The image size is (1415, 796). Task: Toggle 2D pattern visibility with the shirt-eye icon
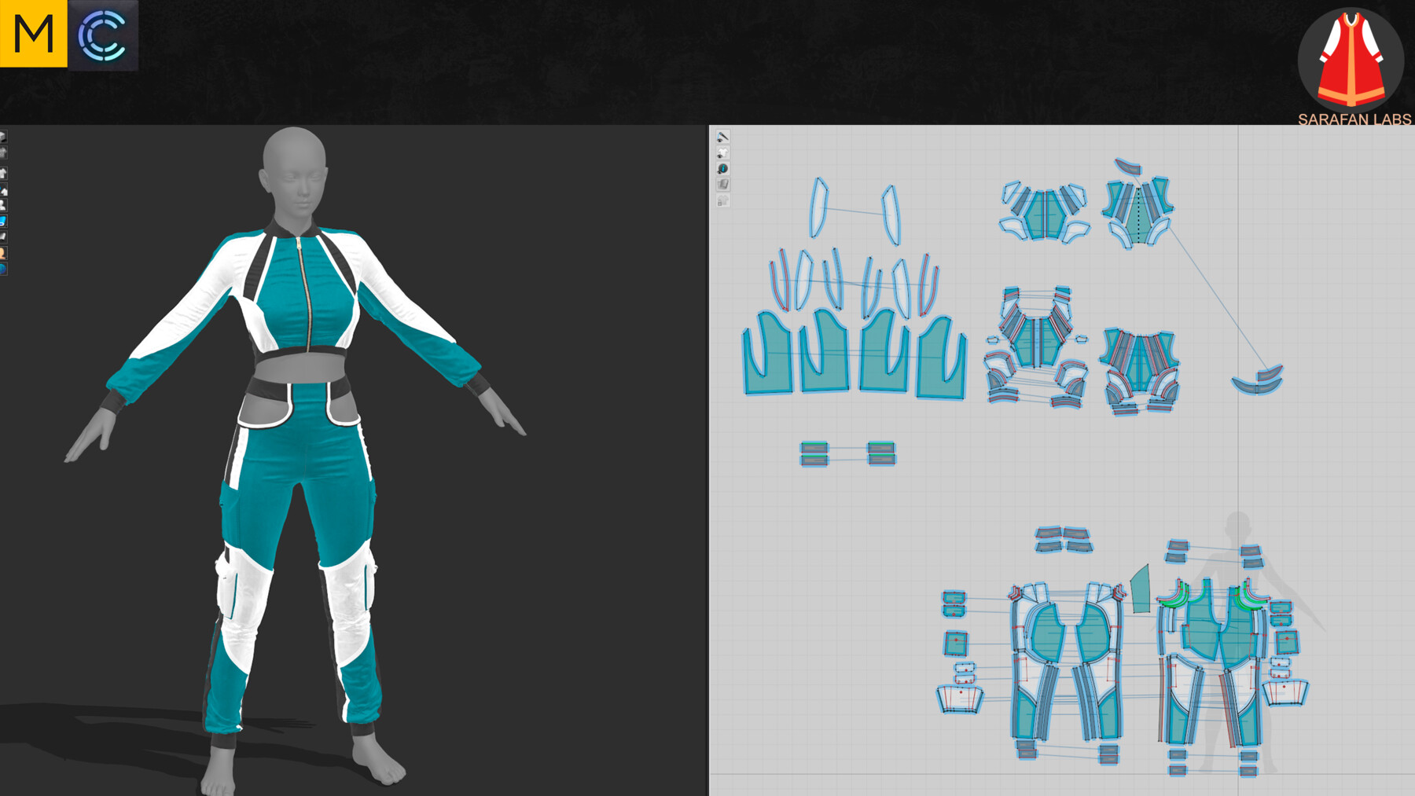(722, 152)
